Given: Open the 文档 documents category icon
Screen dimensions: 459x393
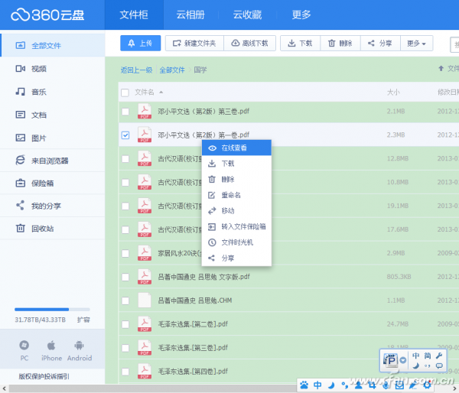Looking at the screenshot, I should (x=20, y=115).
